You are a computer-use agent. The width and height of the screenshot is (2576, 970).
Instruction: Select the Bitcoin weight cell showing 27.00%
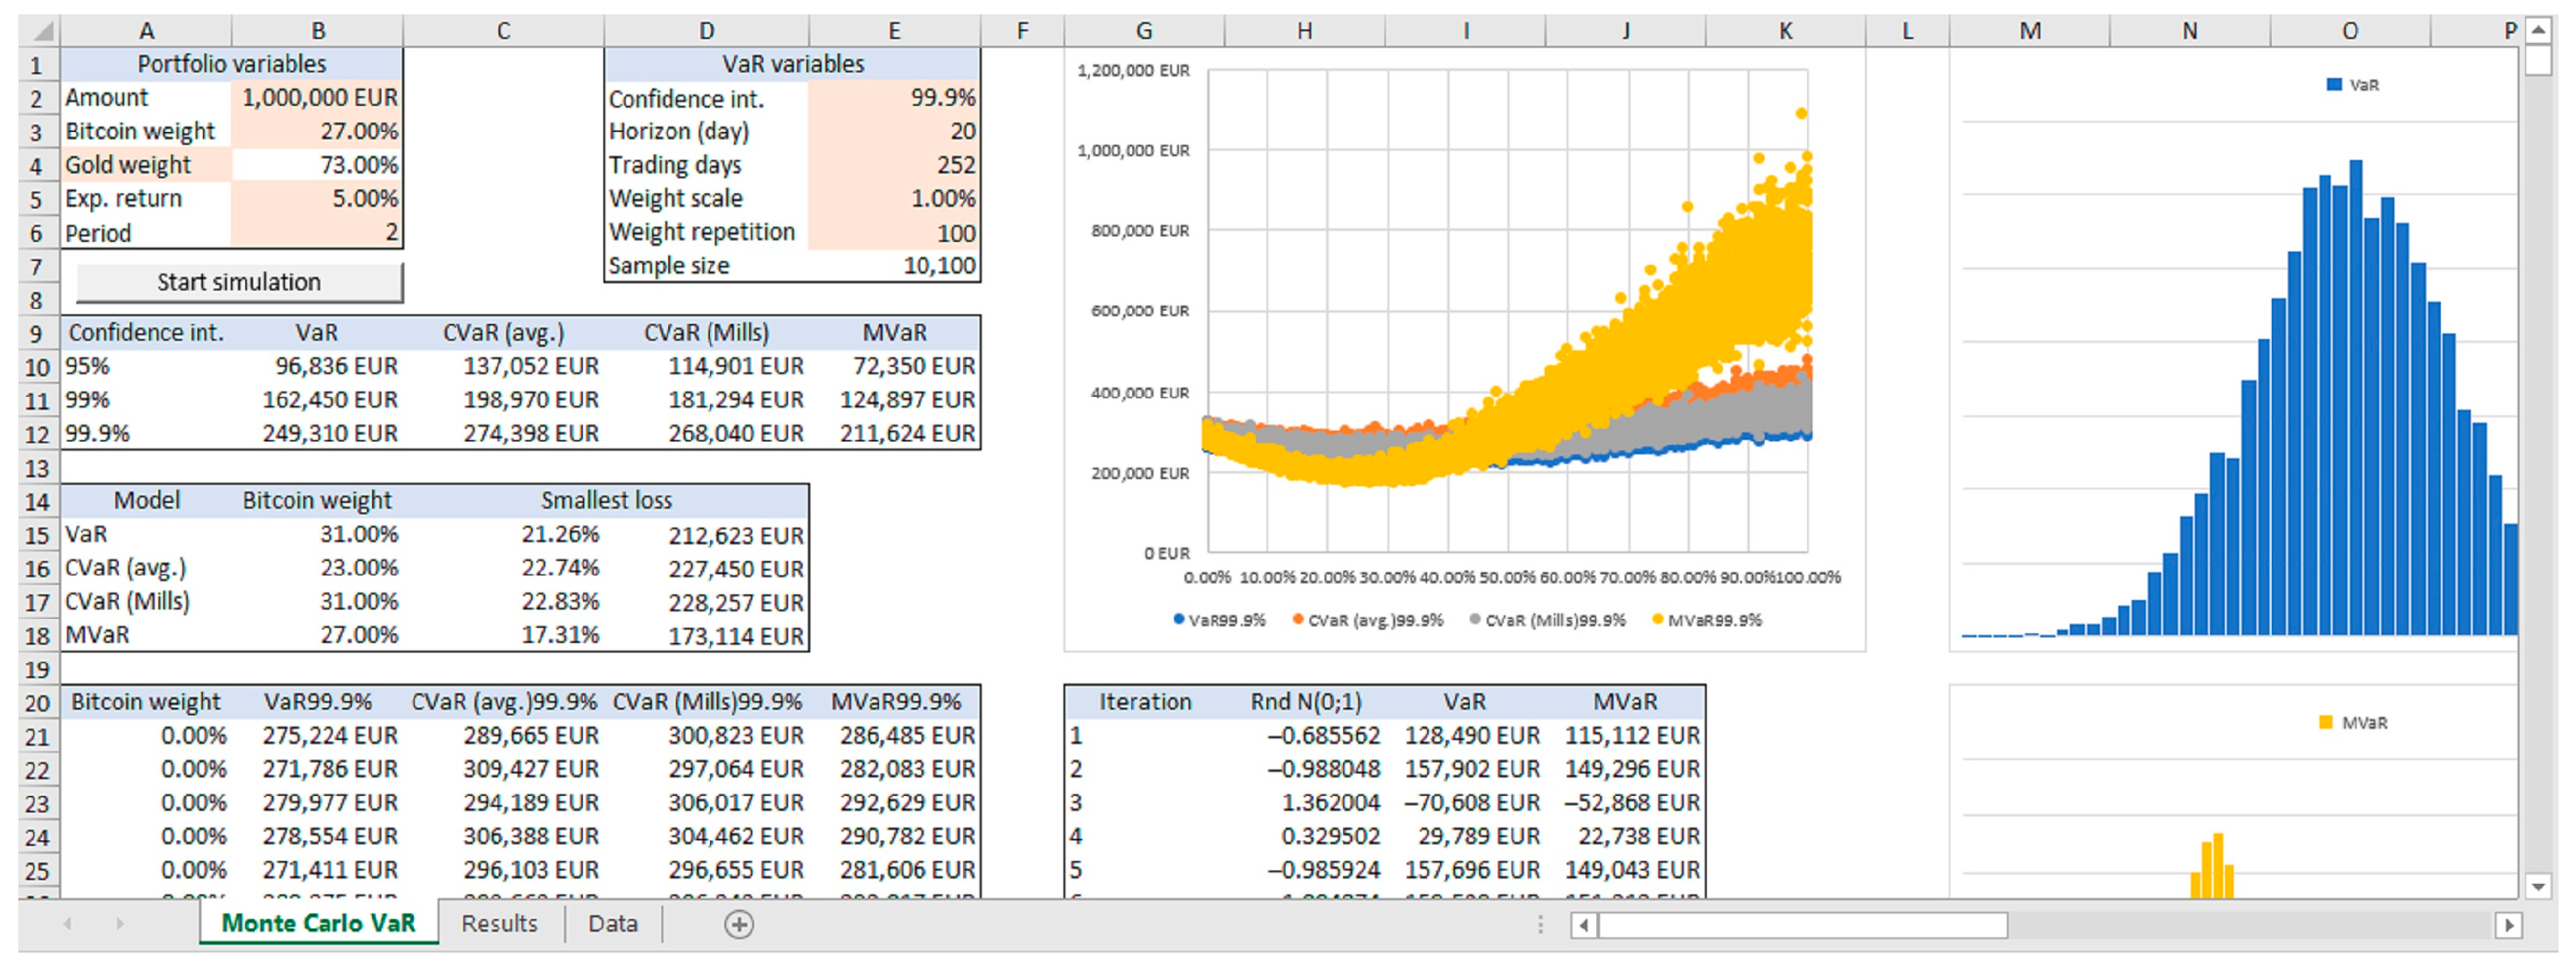(x=319, y=130)
